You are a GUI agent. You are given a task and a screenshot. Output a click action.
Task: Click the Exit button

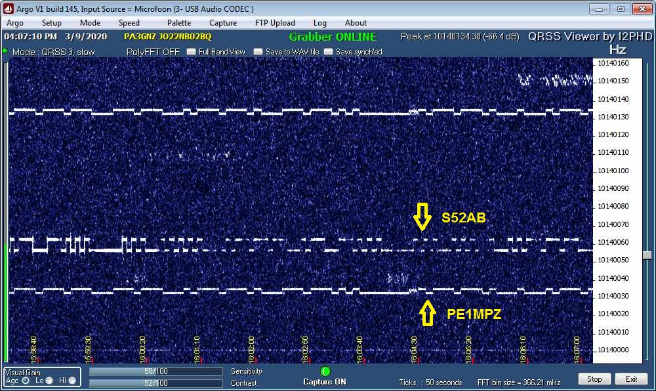[x=632, y=379]
